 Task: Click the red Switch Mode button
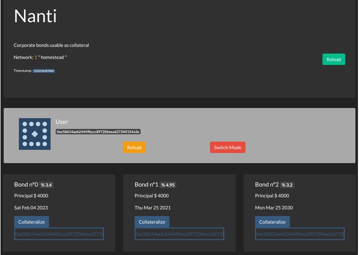coord(228,148)
